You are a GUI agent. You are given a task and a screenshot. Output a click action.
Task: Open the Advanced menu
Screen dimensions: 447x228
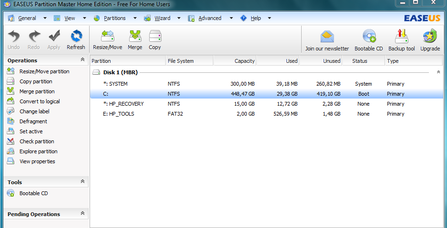[x=210, y=18]
